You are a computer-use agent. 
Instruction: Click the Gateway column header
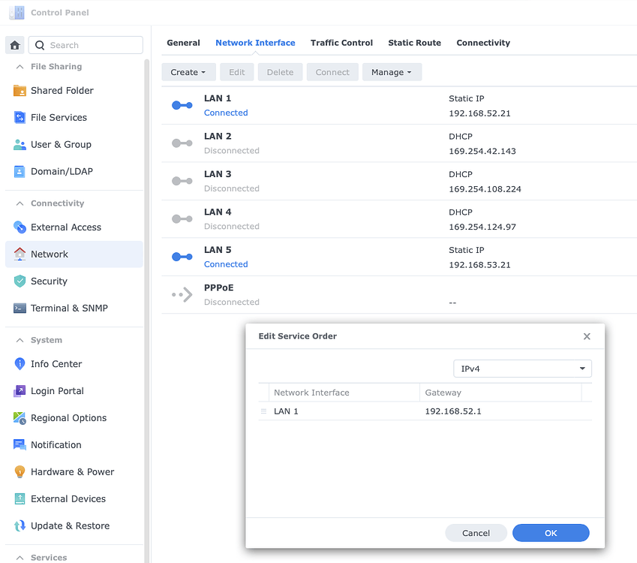click(x=500, y=393)
